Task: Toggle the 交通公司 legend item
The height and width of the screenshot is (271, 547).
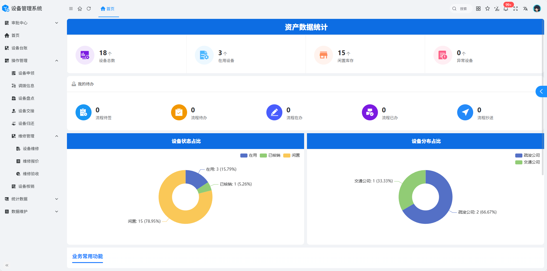Action: 528,162
